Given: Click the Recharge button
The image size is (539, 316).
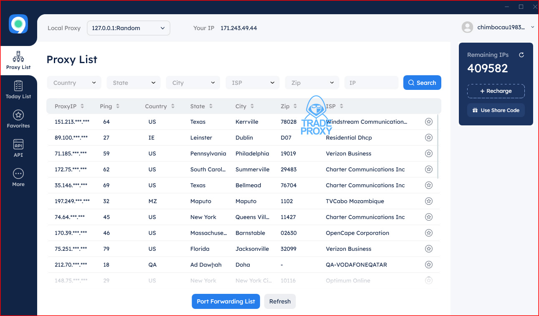Looking at the screenshot, I should (x=496, y=91).
